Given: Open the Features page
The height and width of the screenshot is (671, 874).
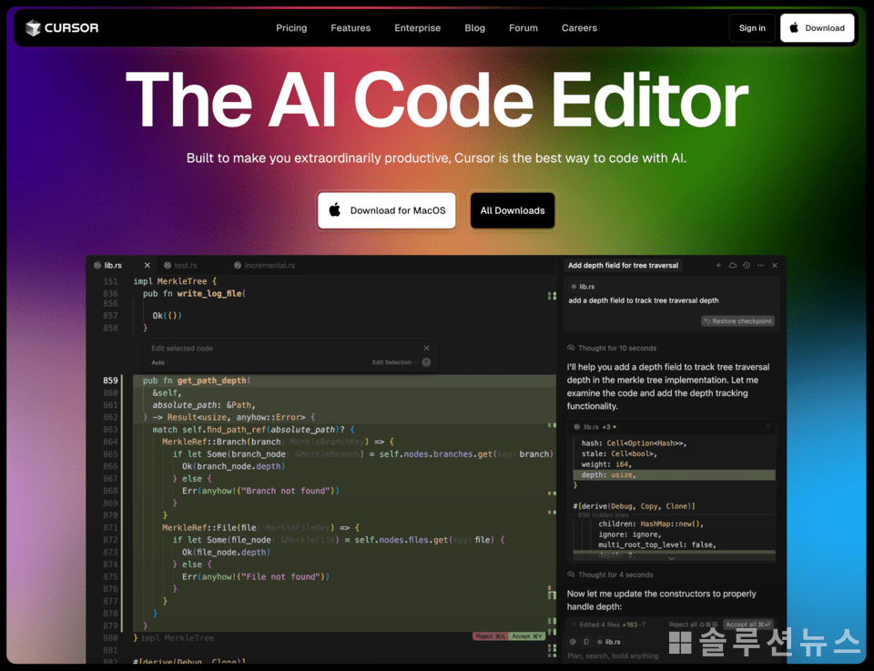Looking at the screenshot, I should [x=351, y=28].
